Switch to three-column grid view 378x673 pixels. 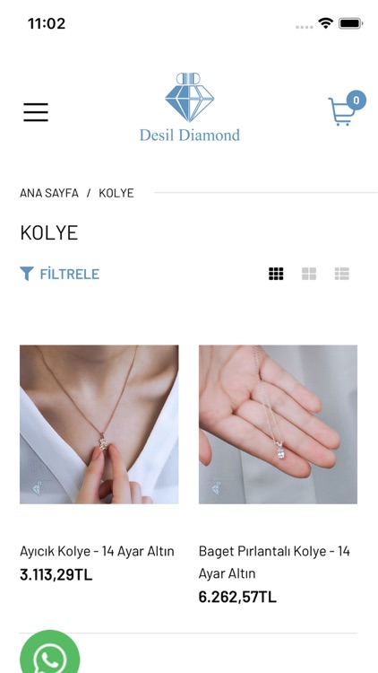[x=276, y=274]
